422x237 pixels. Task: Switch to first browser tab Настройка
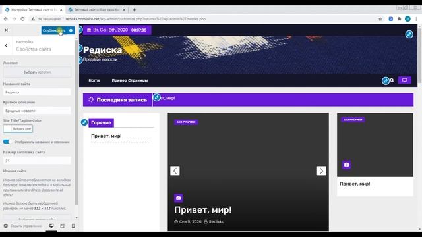click(34, 10)
